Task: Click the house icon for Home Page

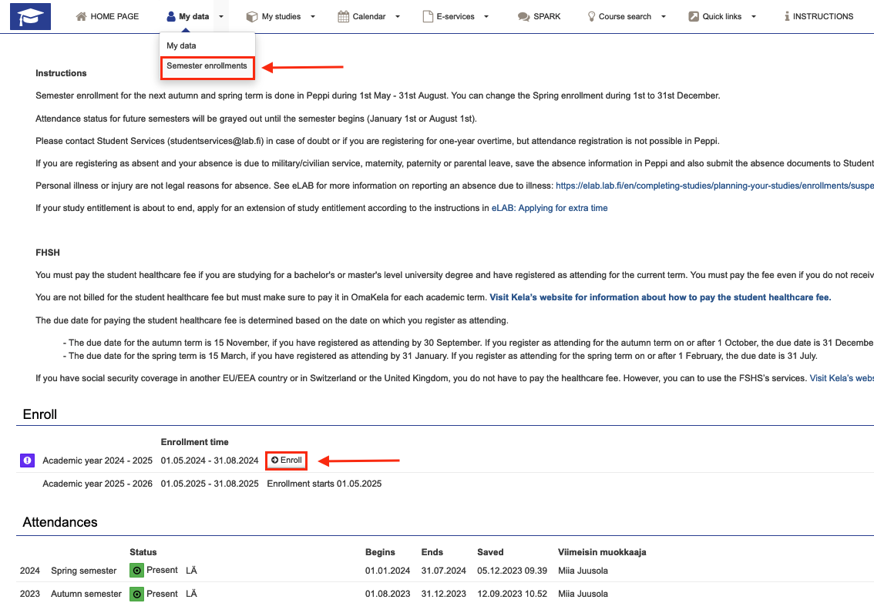Action: coord(81,16)
